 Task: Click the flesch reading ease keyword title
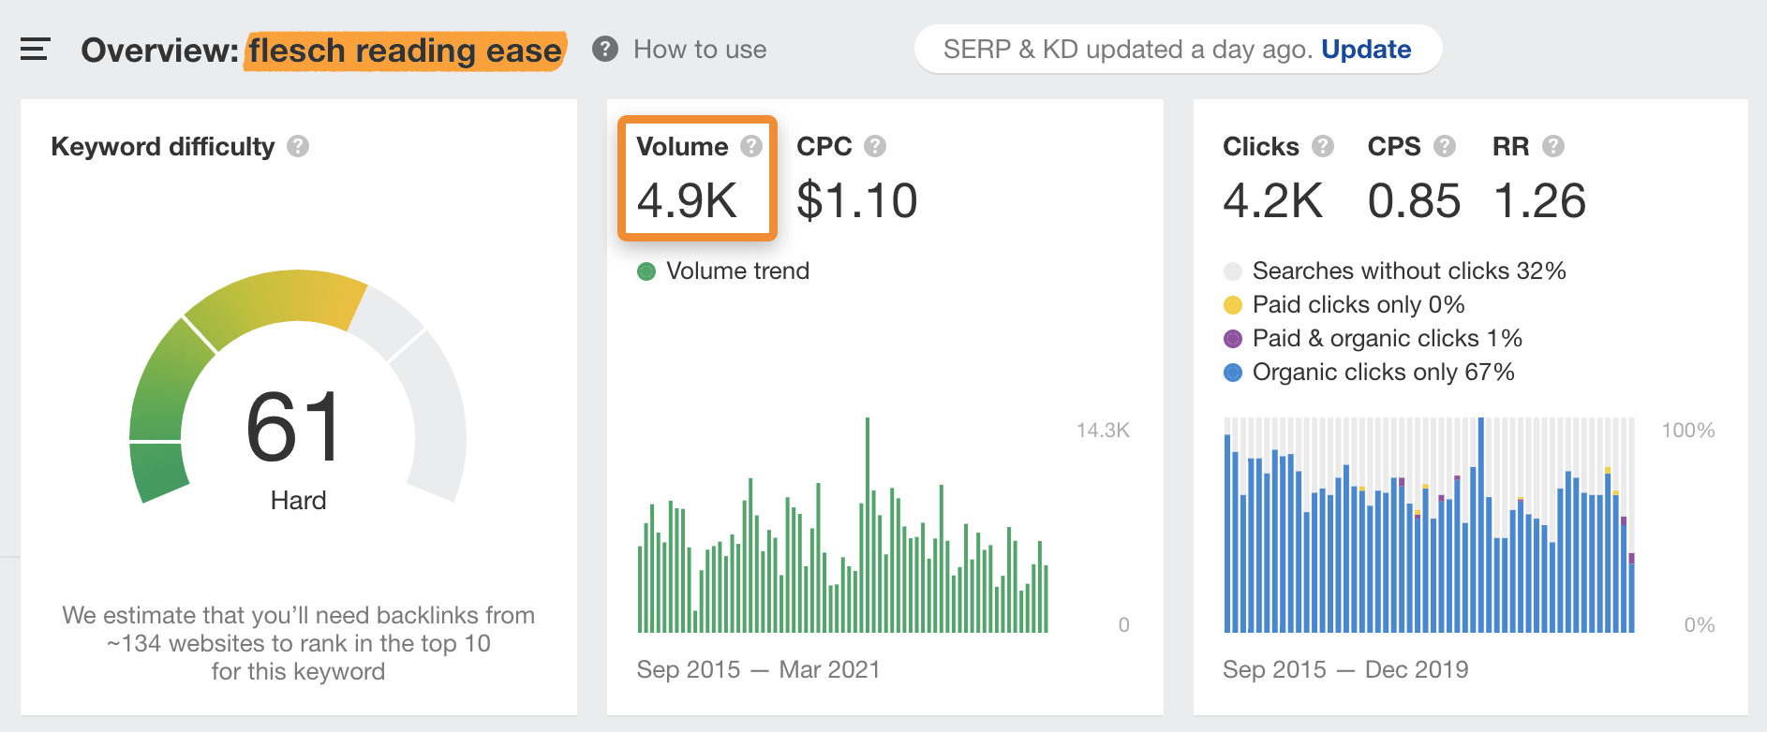pos(405,51)
